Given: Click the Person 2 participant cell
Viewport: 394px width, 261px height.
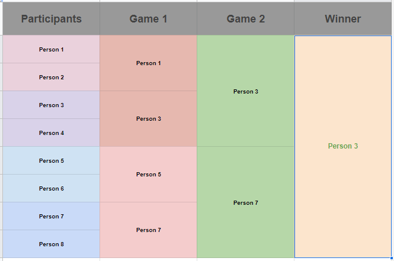Looking at the screenshot, I should (x=52, y=77).
